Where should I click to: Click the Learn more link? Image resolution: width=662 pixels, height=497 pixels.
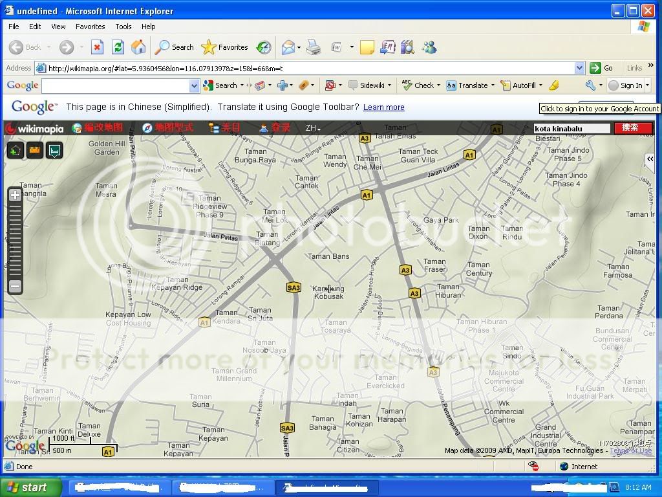click(x=383, y=107)
